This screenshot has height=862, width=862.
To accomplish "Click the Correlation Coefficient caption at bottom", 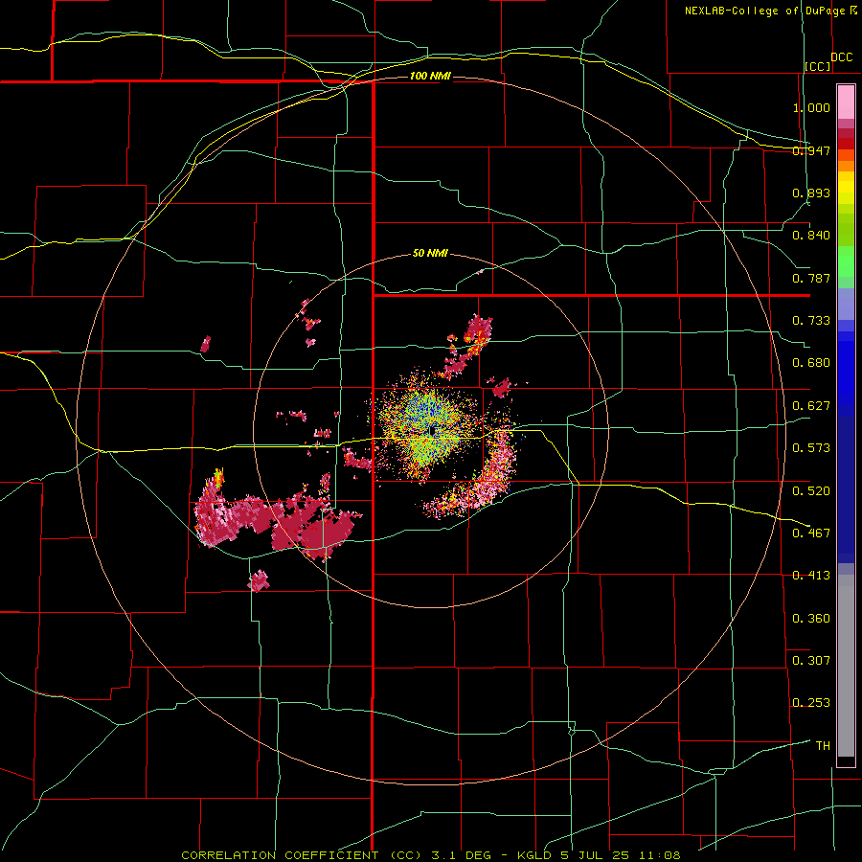I will click(431, 855).
